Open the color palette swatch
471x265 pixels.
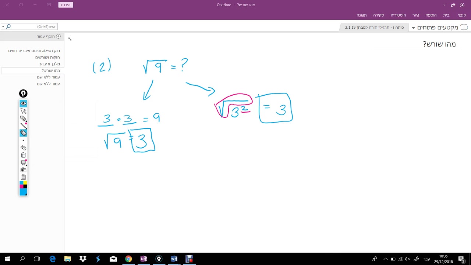[x=23, y=184]
